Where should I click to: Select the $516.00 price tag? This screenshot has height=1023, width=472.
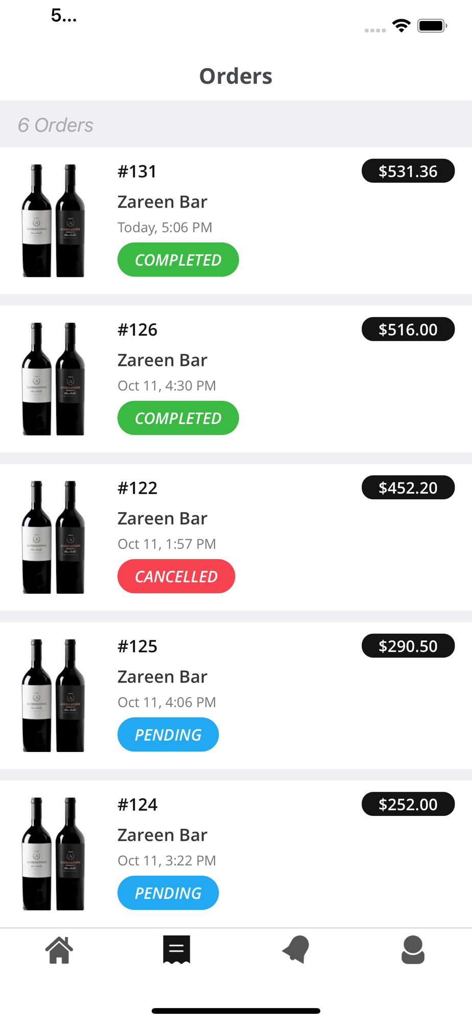(x=408, y=329)
